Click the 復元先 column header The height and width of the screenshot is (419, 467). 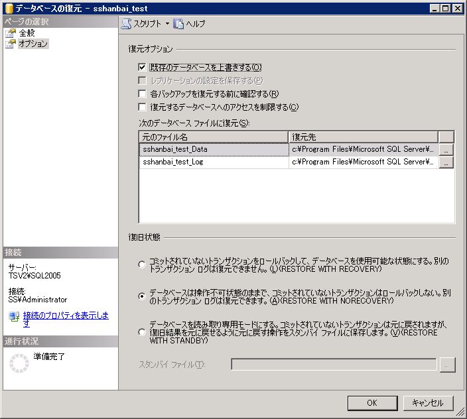tap(364, 137)
